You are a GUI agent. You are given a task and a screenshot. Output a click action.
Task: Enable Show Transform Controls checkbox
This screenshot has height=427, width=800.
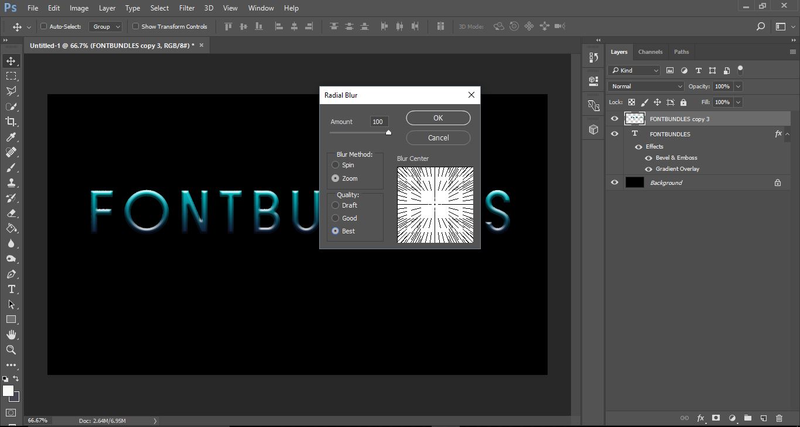135,26
